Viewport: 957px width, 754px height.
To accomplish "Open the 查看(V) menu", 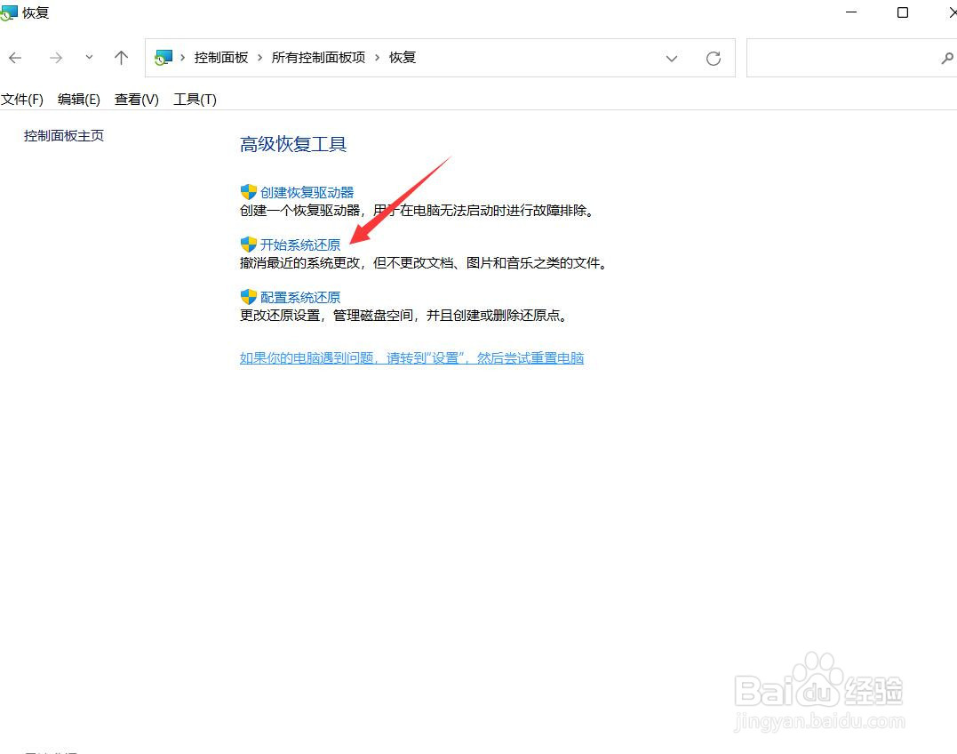I will click(137, 99).
